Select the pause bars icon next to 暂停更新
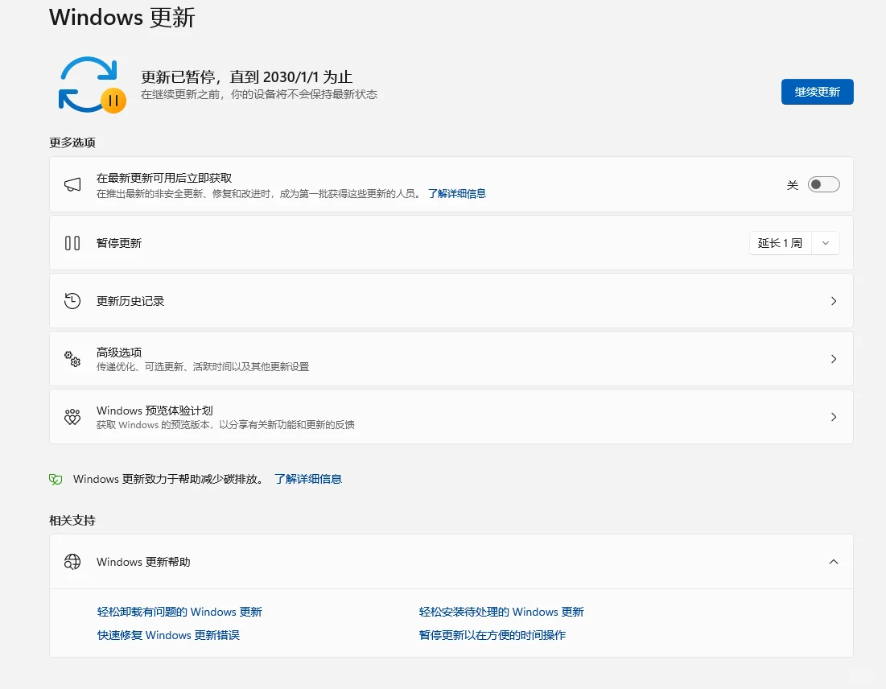 point(72,242)
